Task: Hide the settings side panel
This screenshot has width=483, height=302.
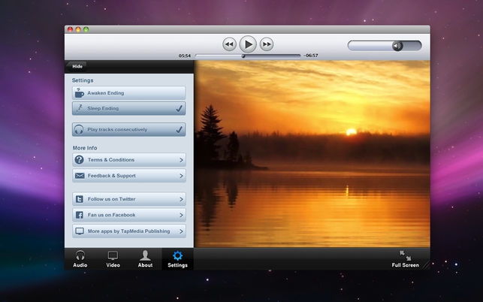Action: point(77,66)
